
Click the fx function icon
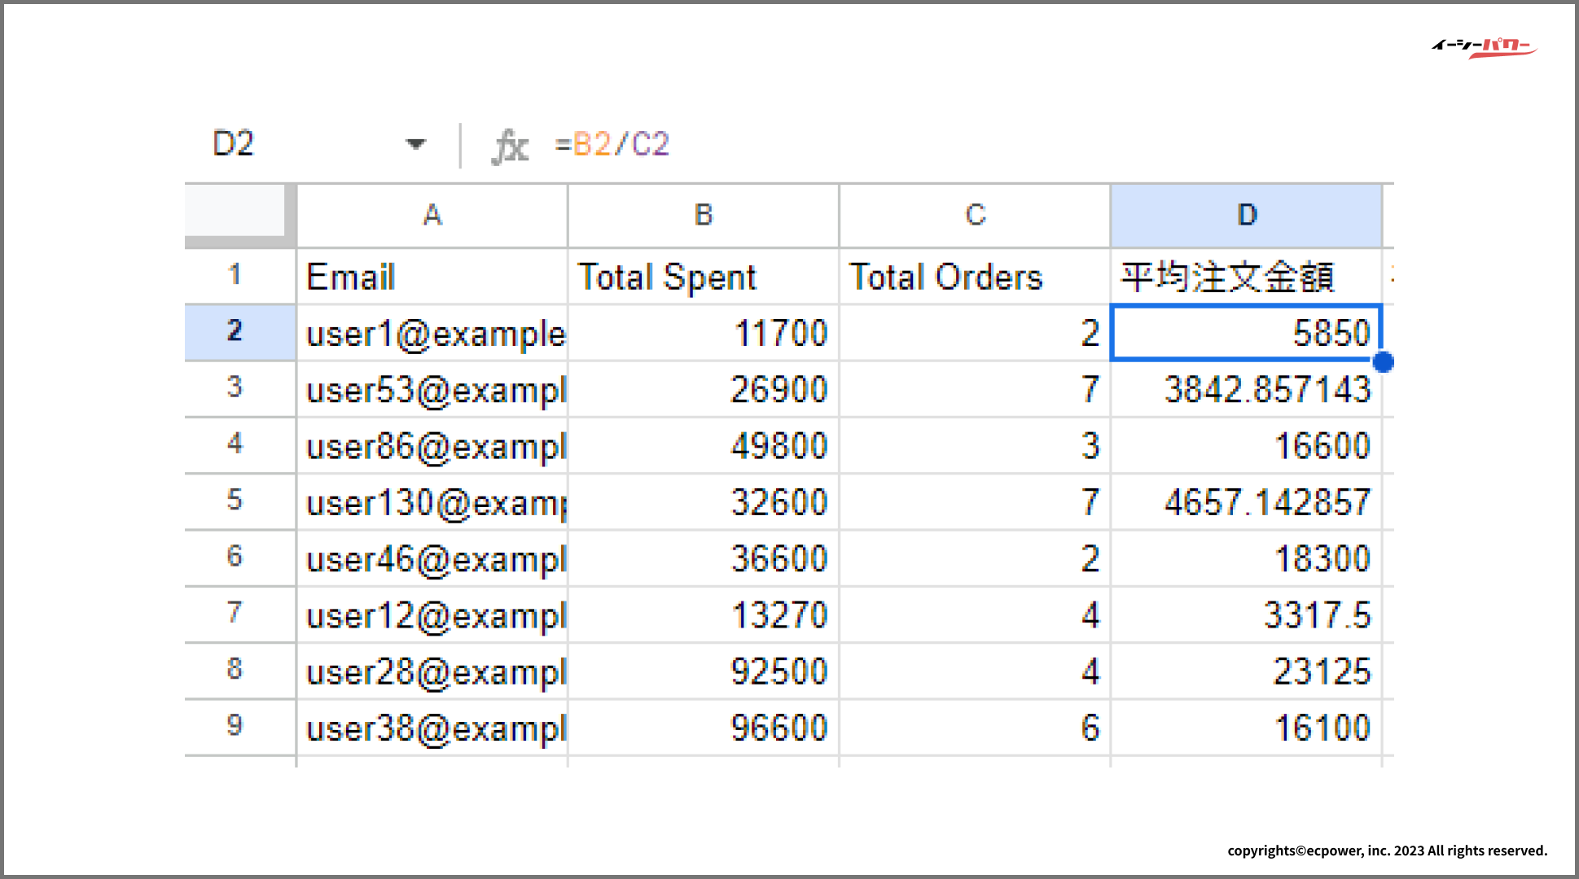(511, 146)
